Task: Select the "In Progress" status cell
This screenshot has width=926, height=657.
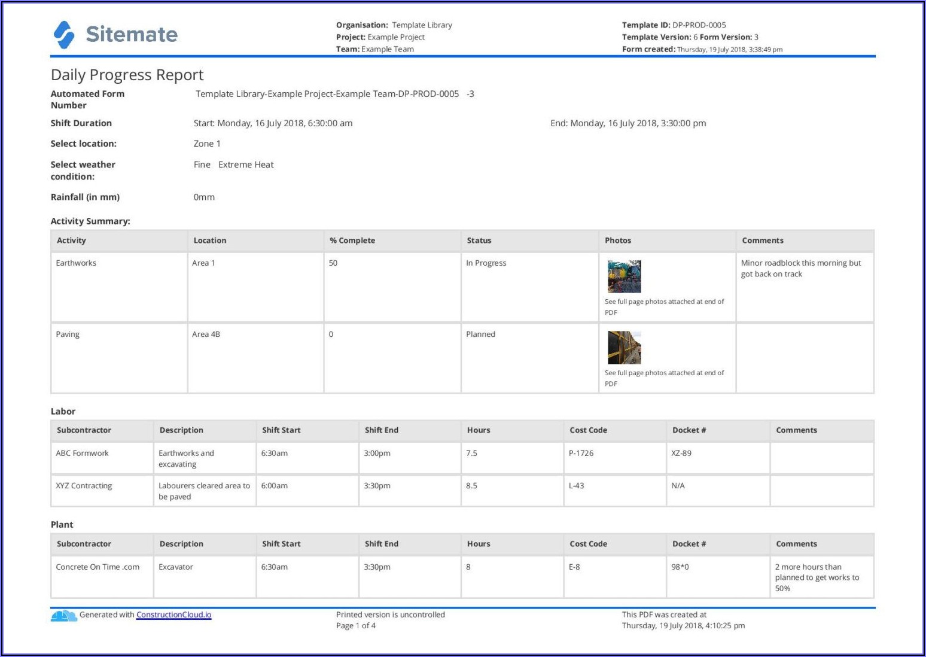Action: [486, 263]
